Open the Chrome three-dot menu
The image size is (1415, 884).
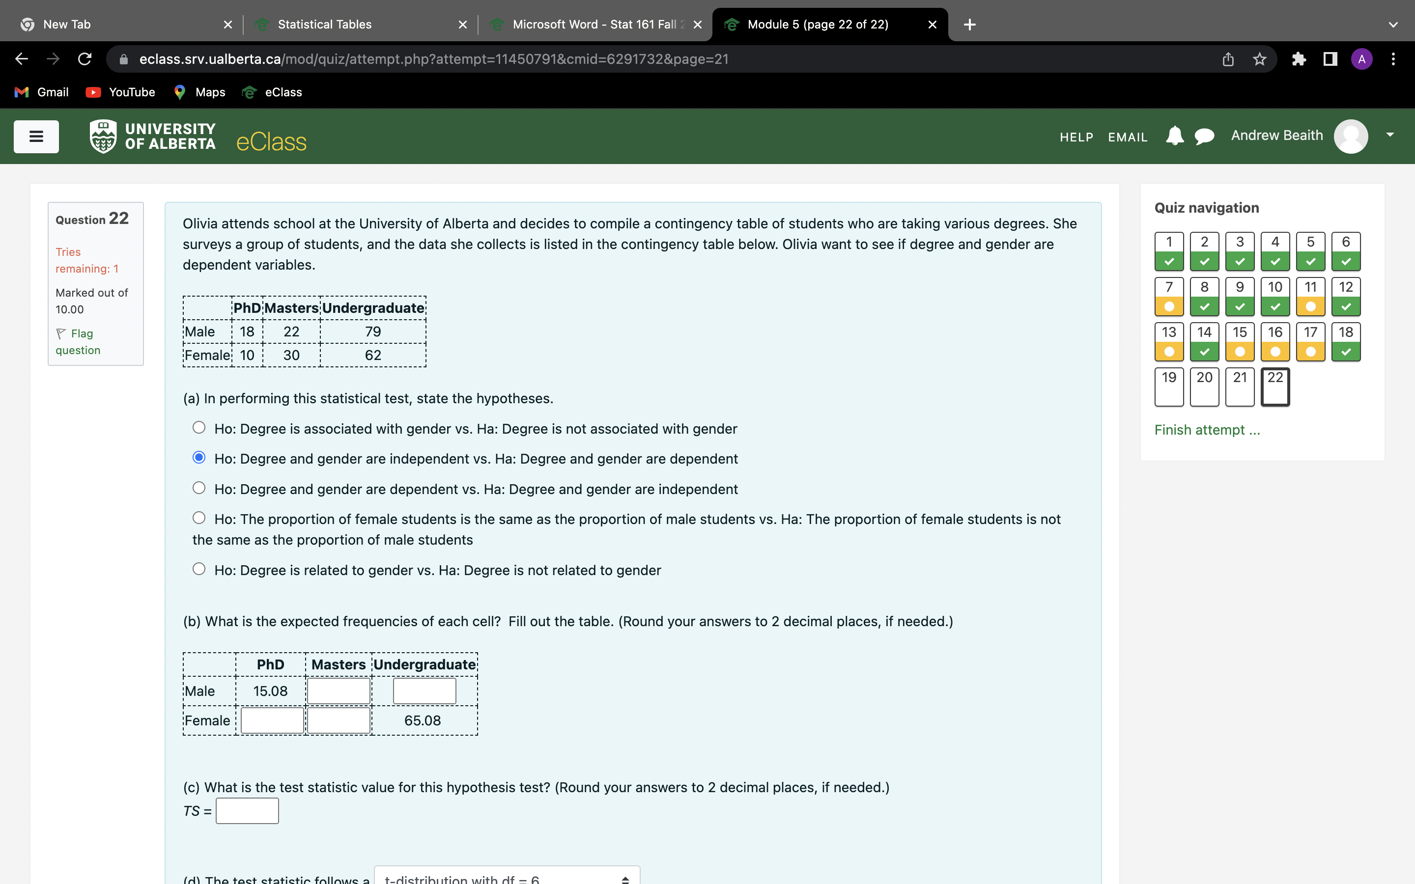click(x=1394, y=58)
